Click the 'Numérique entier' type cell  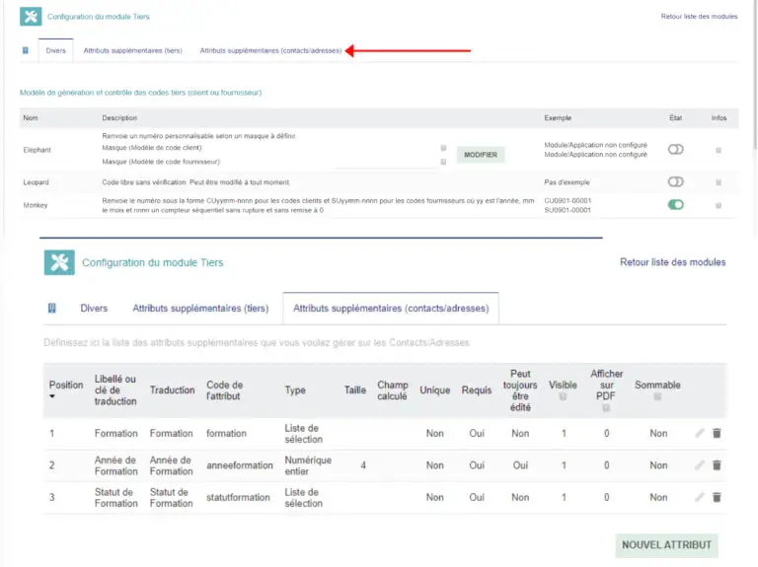(308, 465)
